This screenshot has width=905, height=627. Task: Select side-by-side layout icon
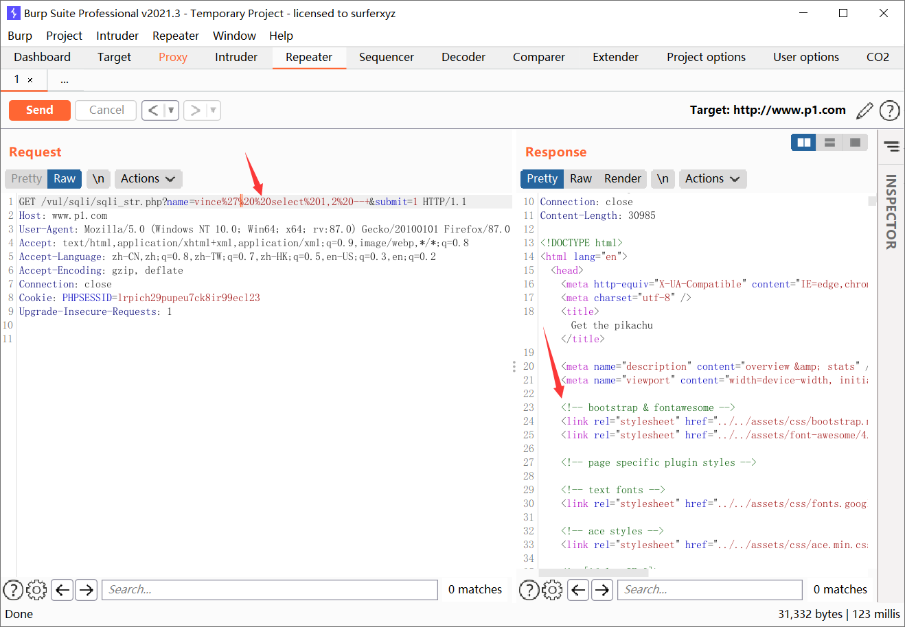point(803,142)
